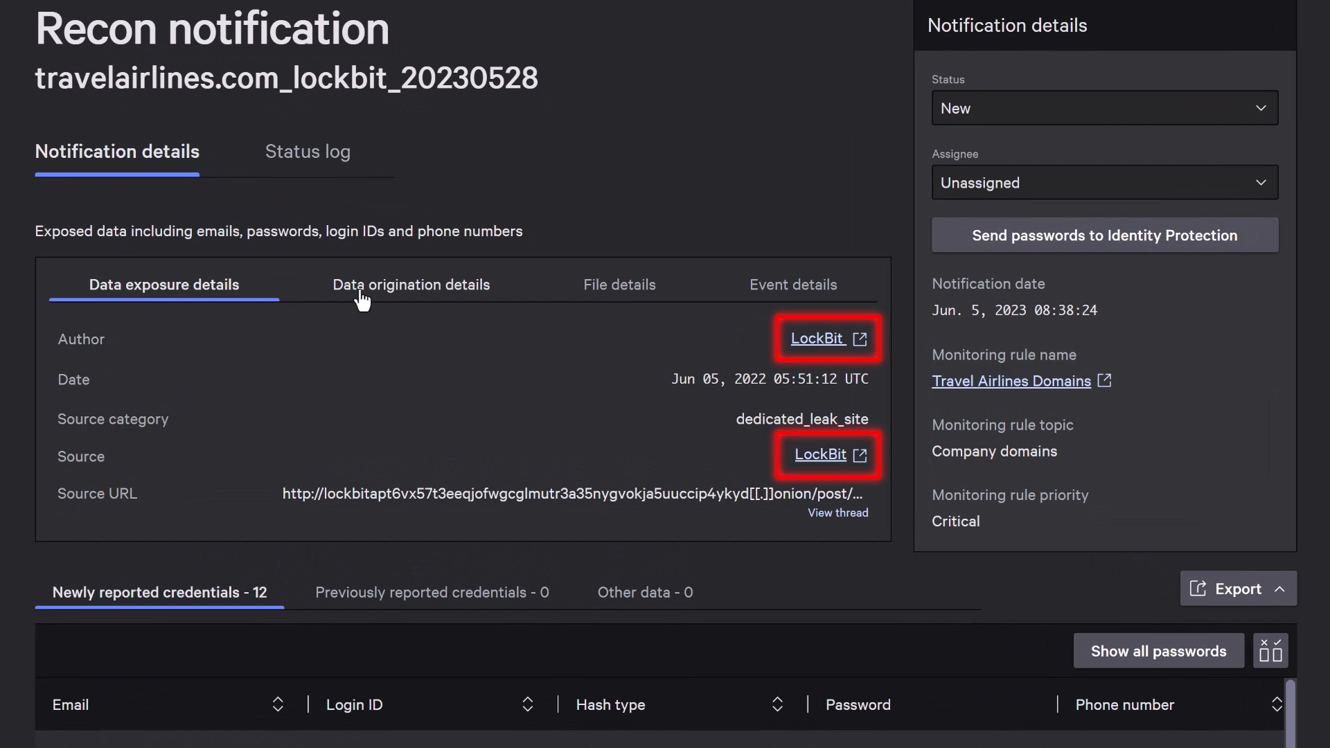Click the credentials table vertical scrollbar
This screenshot has height=748, width=1330.
(1290, 713)
